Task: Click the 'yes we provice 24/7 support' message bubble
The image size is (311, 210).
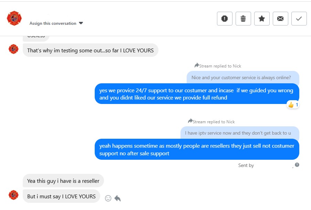Action: (x=196, y=94)
